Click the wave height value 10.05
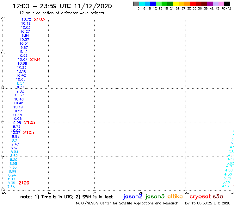This screenshot has width=234, height=206. click(x=17, y=119)
